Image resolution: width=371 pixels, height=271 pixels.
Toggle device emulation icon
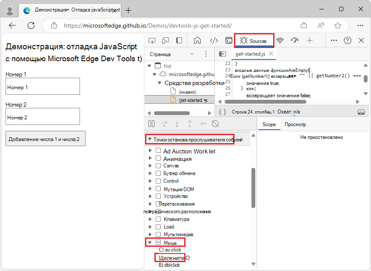click(165, 41)
